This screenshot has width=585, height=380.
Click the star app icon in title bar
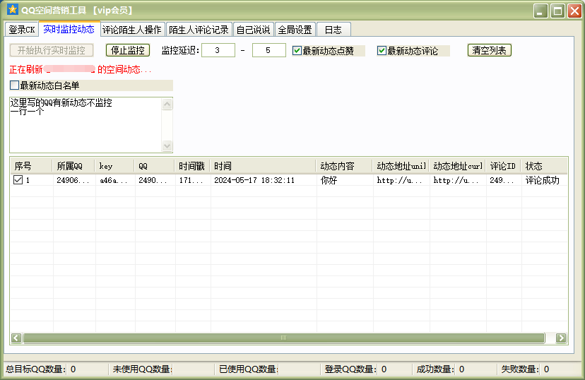tap(12, 10)
